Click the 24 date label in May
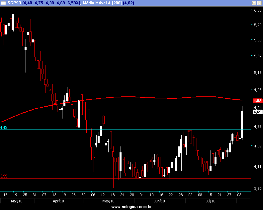Viewport: 263px width, 210px height. tap(122, 195)
